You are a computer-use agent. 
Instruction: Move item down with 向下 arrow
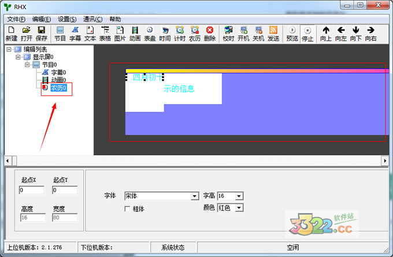coord(356,33)
